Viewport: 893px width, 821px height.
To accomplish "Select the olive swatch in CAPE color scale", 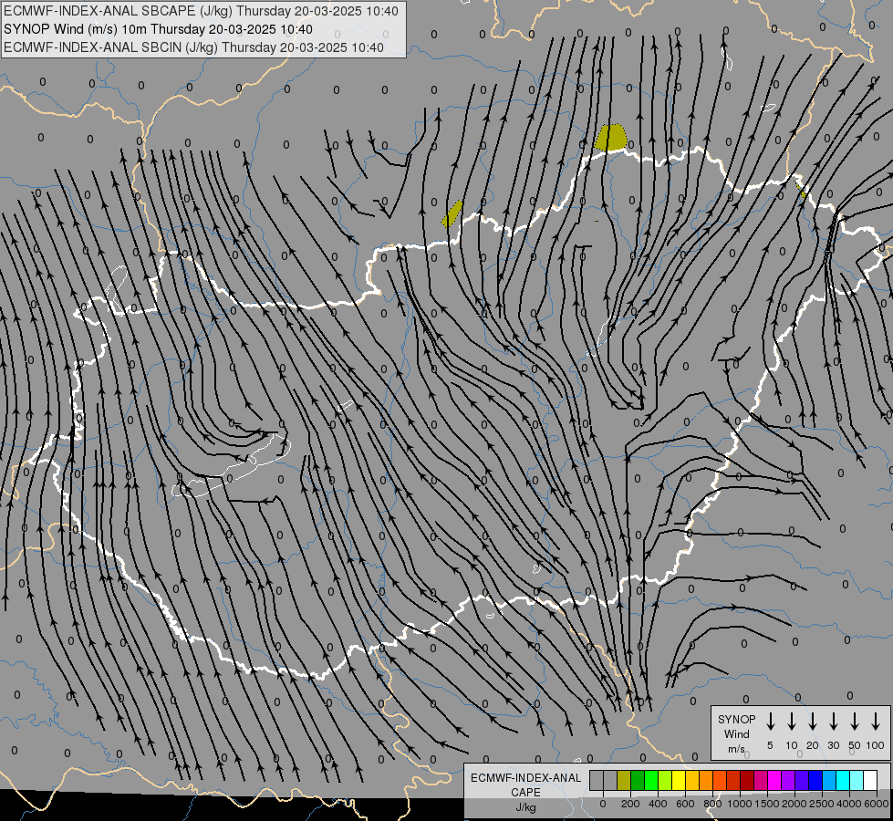I will (x=624, y=780).
